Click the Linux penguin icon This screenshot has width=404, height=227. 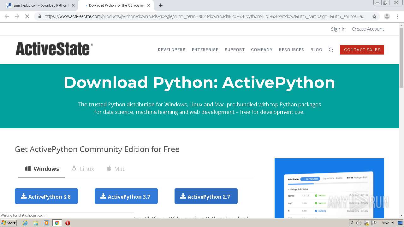tap(74, 169)
